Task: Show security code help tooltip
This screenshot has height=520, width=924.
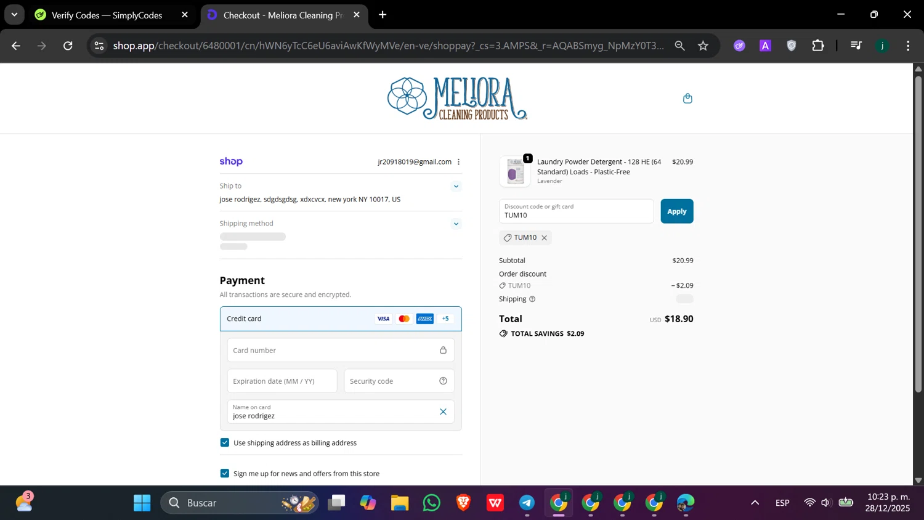Action: 443,381
